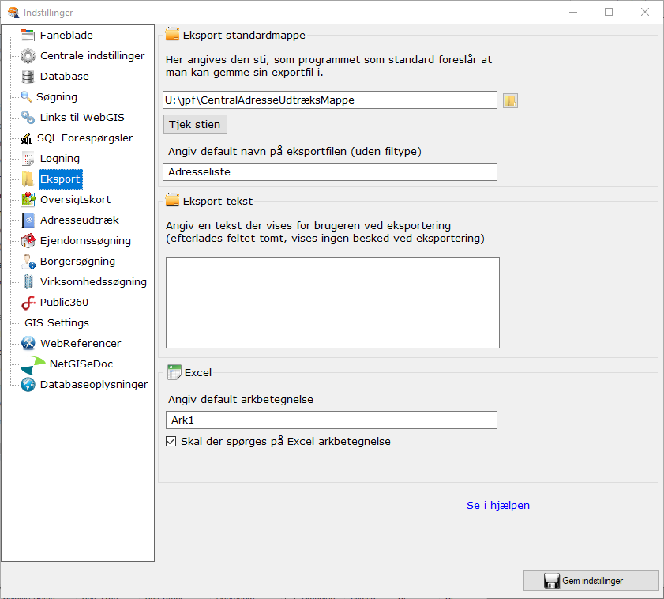
Task: Click the Faneblade icon in sidebar
Action: coord(28,36)
